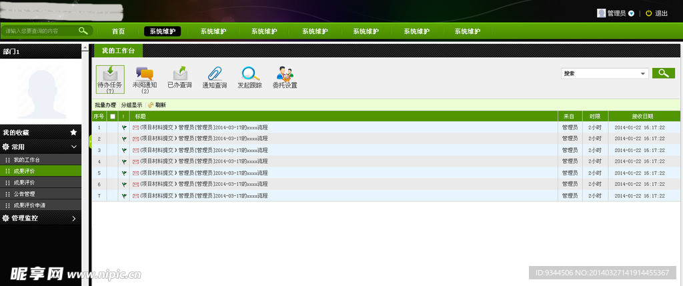This screenshot has width=683, height=286.
Task: Click the 刷新 refresh icon
Action: point(151,105)
